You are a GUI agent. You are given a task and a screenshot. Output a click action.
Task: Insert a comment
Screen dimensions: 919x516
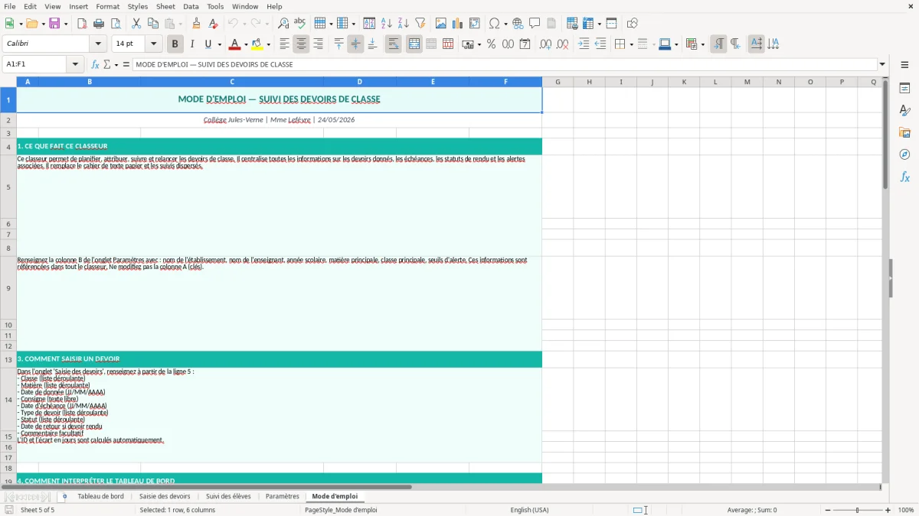(535, 24)
